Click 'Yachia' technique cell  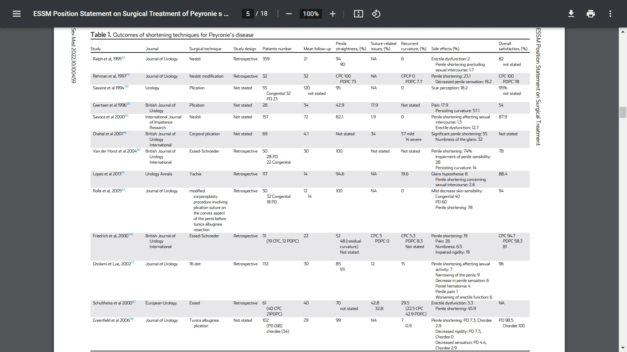point(195,174)
